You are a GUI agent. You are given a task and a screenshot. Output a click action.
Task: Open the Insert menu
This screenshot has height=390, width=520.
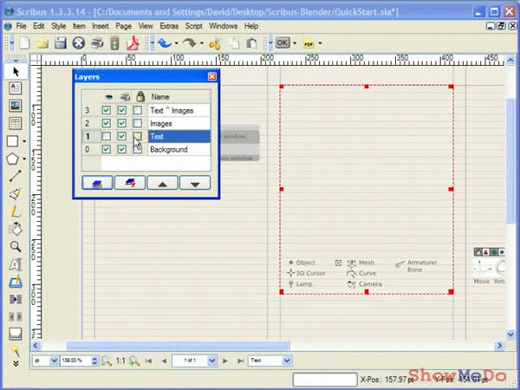(101, 26)
